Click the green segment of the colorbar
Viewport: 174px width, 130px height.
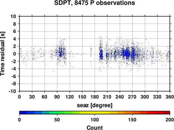pyautogui.click(x=53, y=113)
